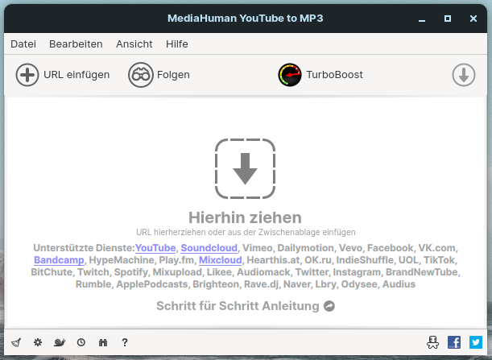Viewport: 492px width, 360px height.
Task: Close the MediaHuman window
Action: pos(473,19)
